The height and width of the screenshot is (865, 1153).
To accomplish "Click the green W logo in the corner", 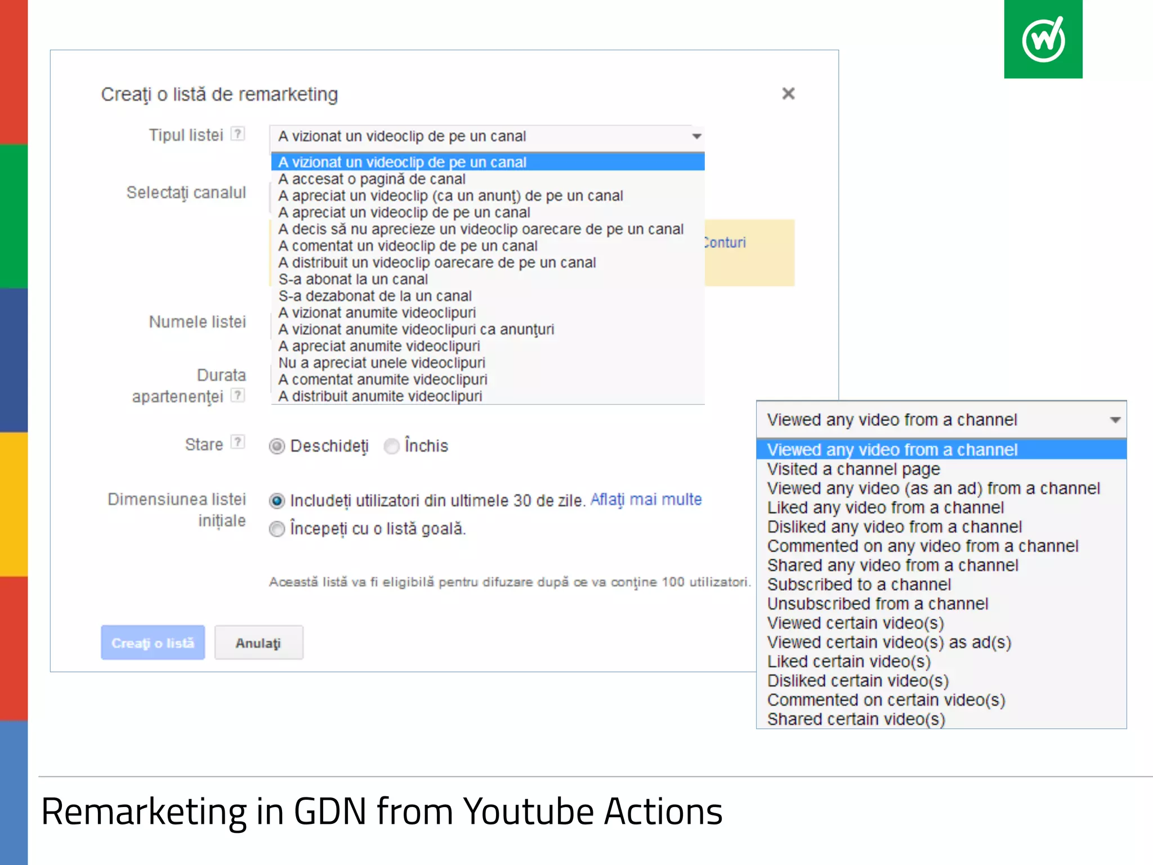I will 1043,39.
